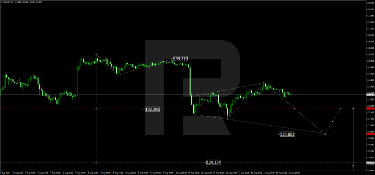Click the 131.720 value on price scale
Screen dimensions: 375x175
click(x=371, y=119)
